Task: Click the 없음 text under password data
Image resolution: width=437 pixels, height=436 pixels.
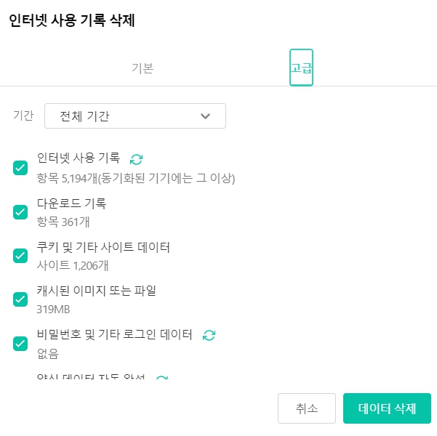Action: click(x=48, y=354)
